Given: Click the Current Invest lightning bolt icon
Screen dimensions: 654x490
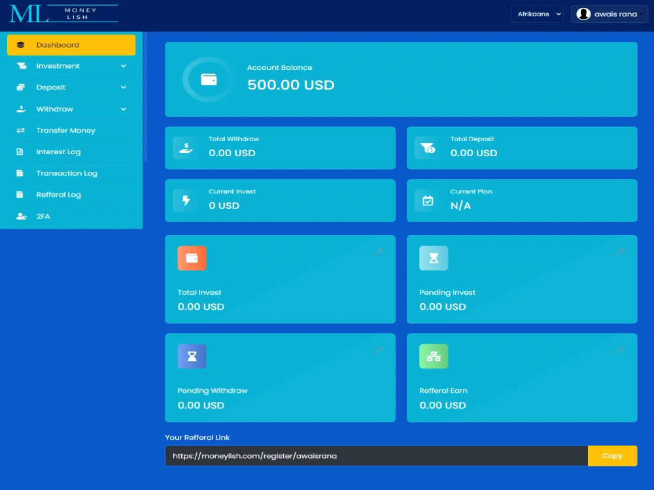Looking at the screenshot, I should 186,201.
